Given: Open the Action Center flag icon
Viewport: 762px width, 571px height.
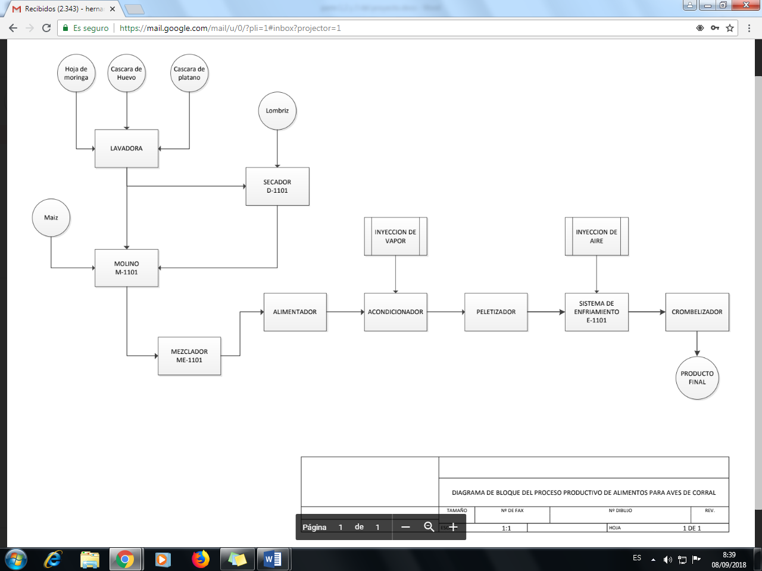Looking at the screenshot, I should (x=697, y=559).
